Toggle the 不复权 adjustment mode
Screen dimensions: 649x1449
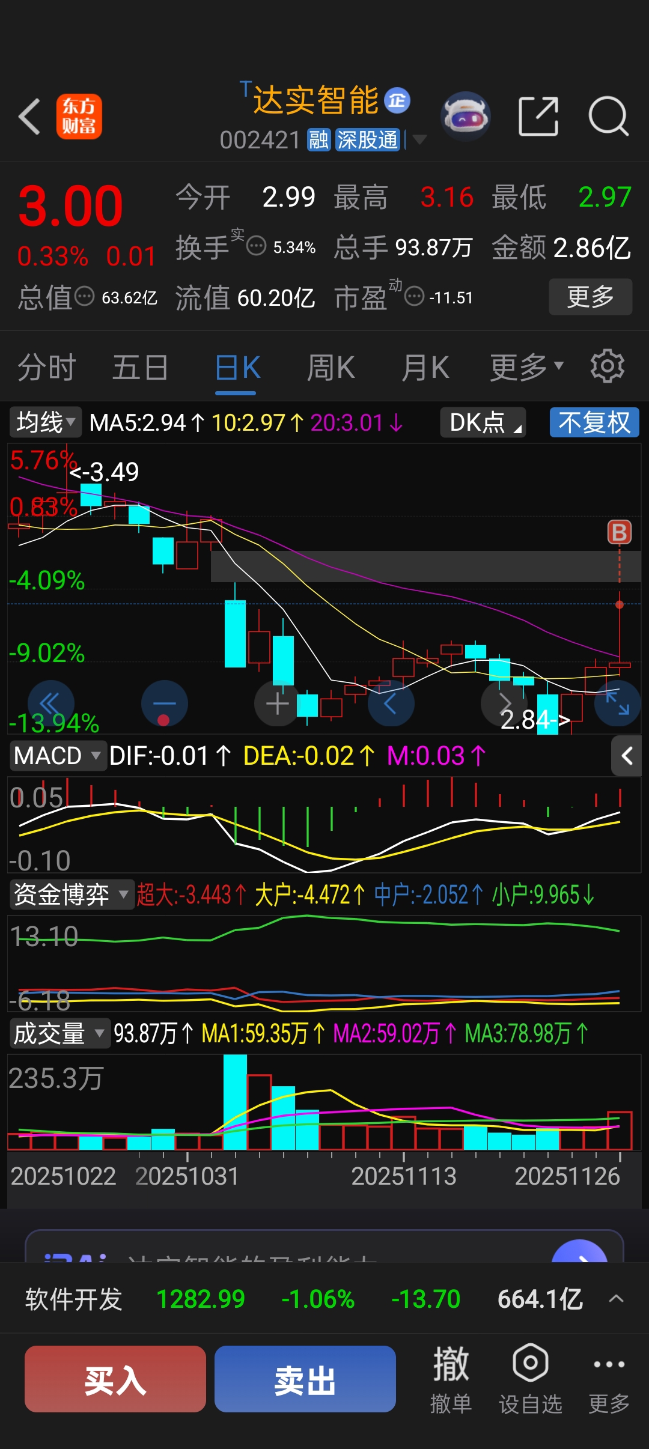(x=594, y=422)
